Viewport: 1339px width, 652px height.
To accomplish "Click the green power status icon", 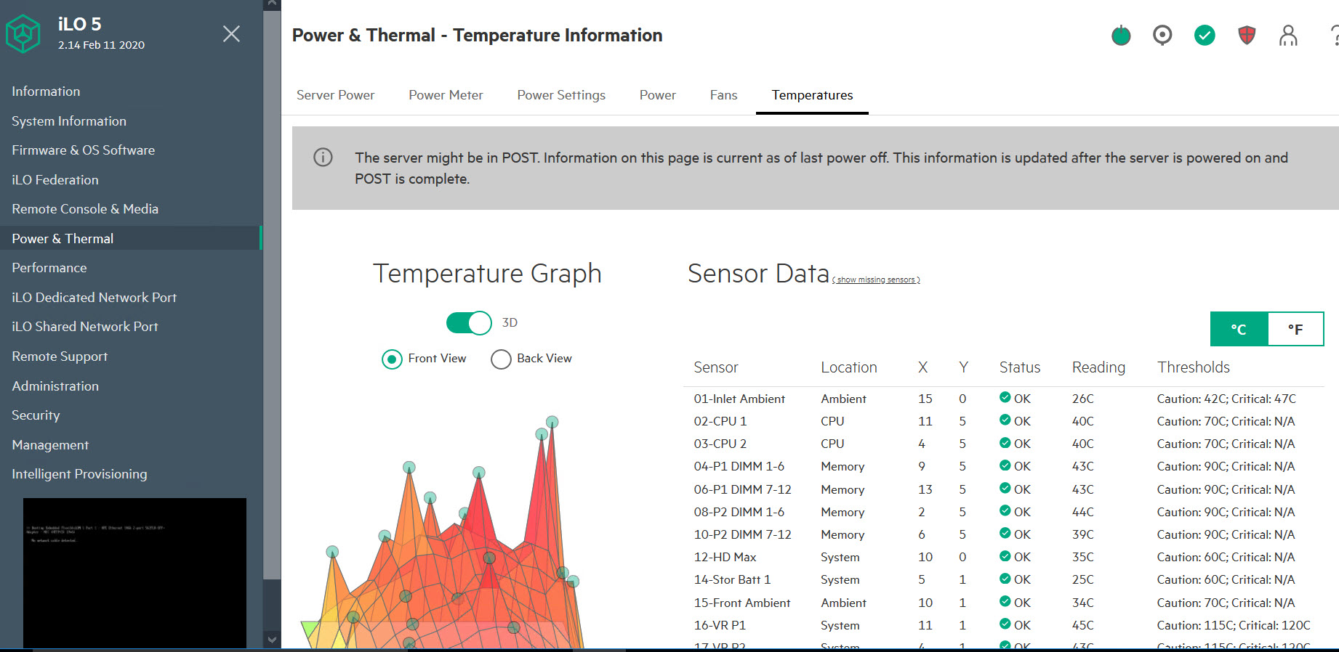I will 1121,35.
